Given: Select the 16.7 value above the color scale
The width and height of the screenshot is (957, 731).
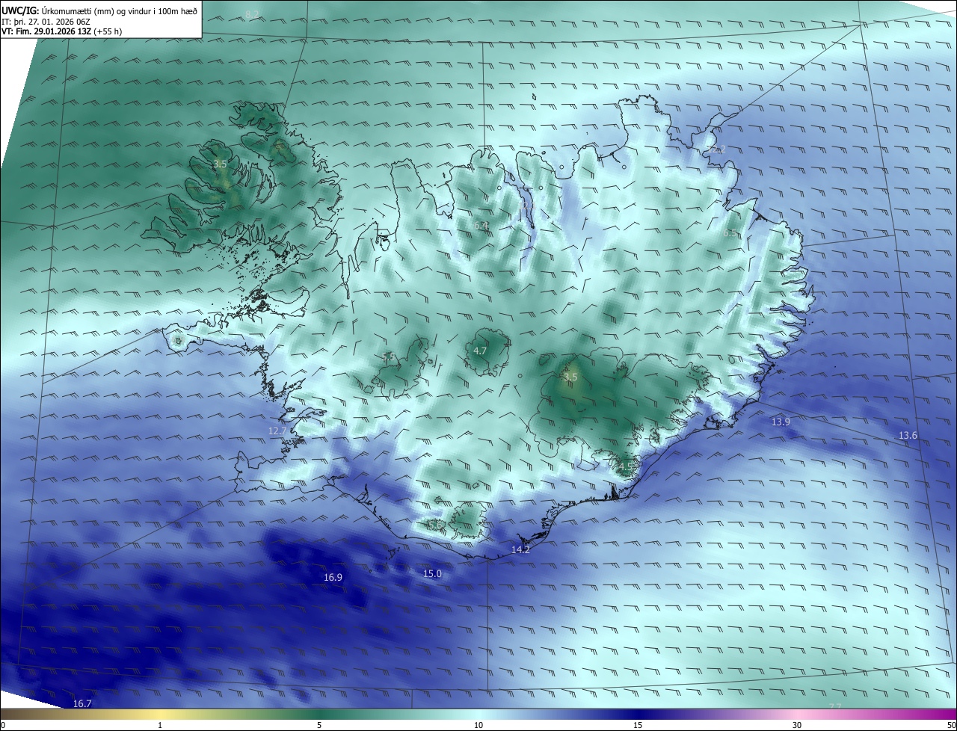Looking at the screenshot, I should [82, 704].
